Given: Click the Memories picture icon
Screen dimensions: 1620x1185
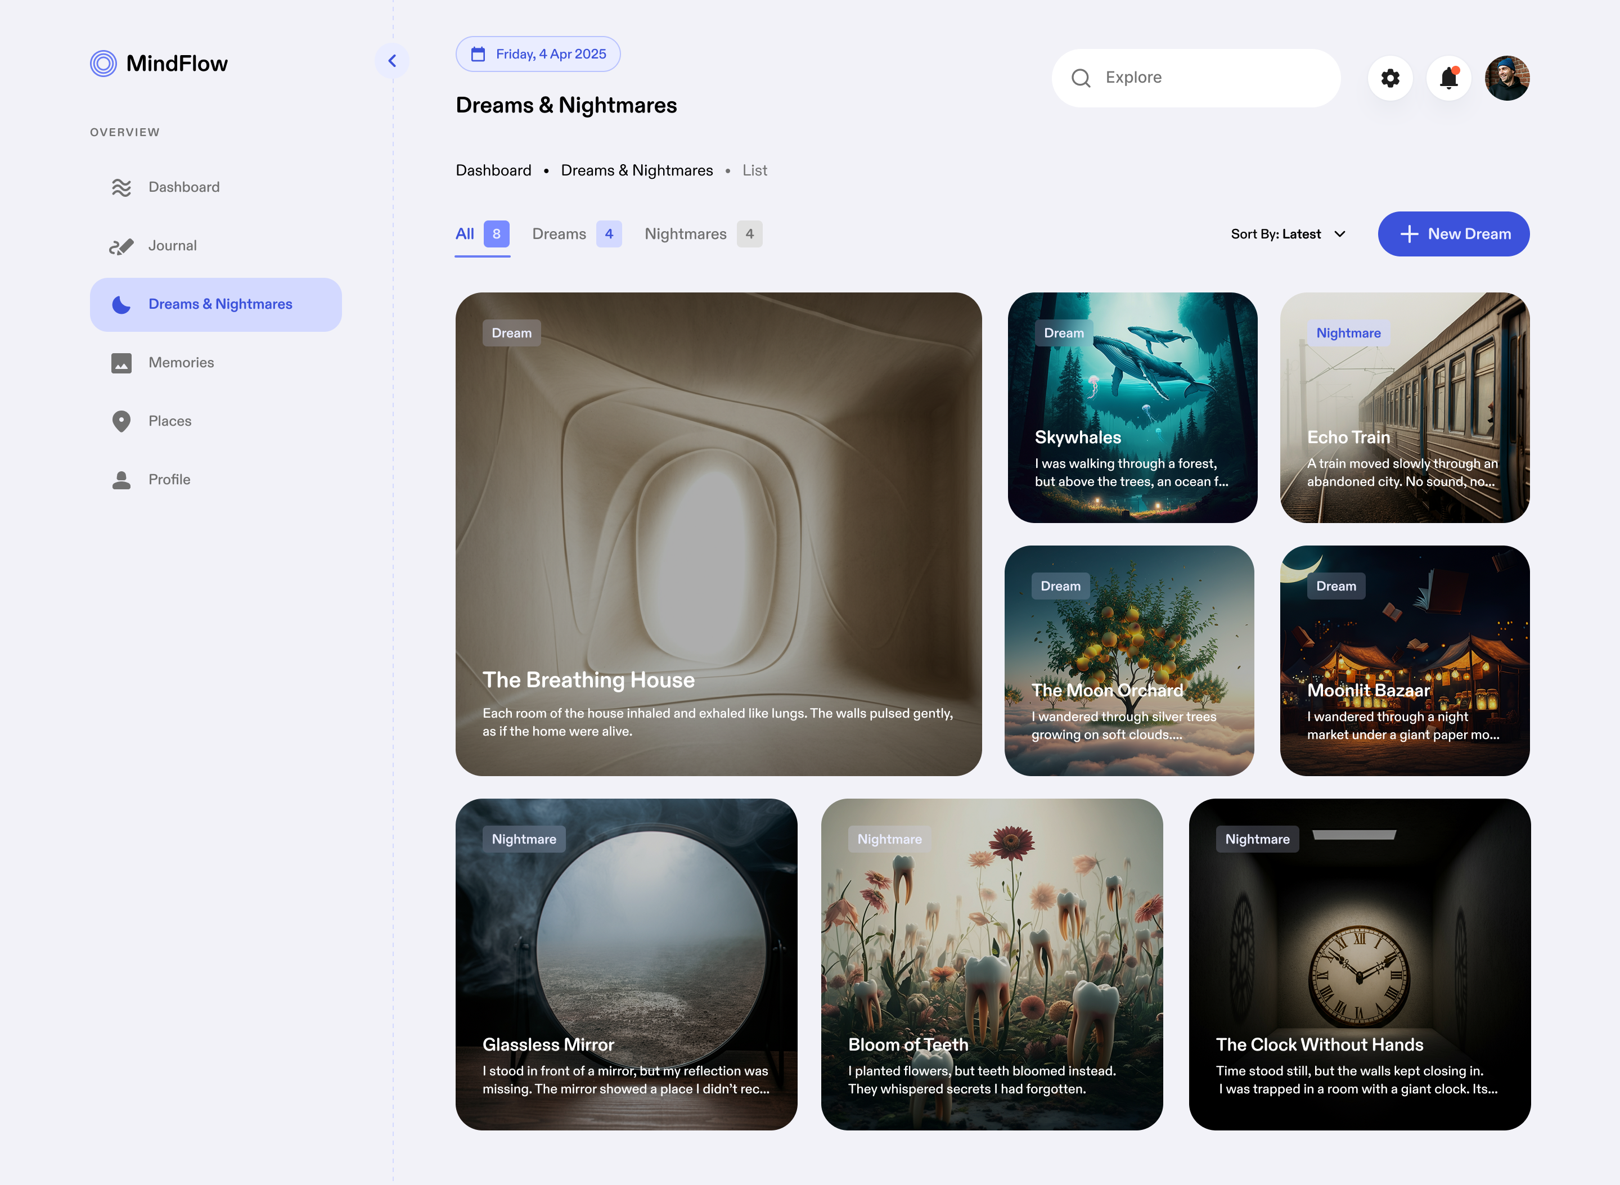Looking at the screenshot, I should point(121,363).
